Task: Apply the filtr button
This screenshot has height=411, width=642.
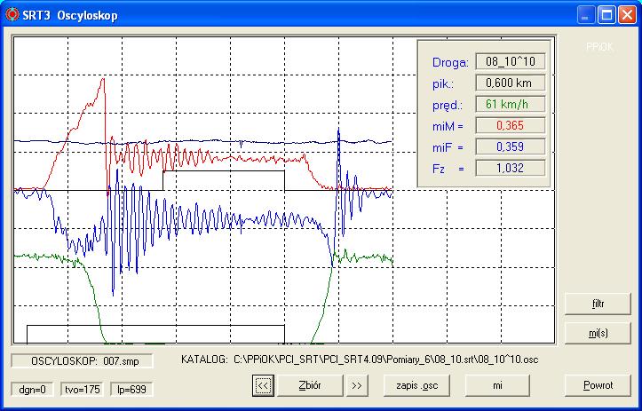Action: (x=598, y=304)
